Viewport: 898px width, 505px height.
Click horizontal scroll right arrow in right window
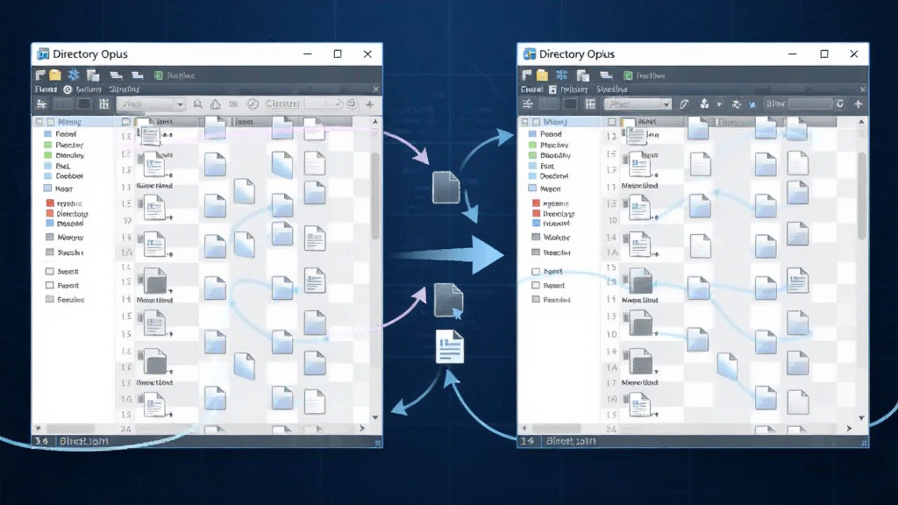pos(849,428)
